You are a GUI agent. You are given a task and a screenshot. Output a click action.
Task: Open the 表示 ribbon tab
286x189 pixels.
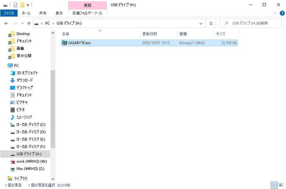coord(59,13)
